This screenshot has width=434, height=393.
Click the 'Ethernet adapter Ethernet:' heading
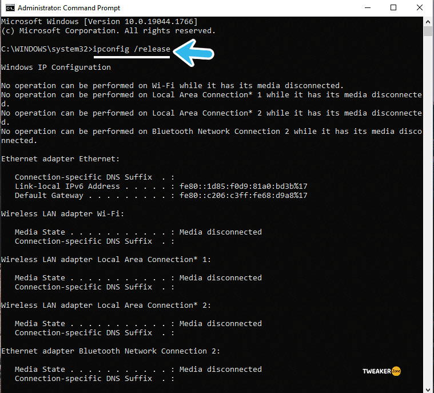coord(61,159)
